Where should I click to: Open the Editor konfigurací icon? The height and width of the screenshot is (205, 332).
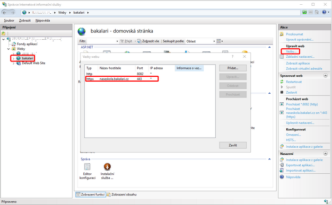tap(87, 167)
